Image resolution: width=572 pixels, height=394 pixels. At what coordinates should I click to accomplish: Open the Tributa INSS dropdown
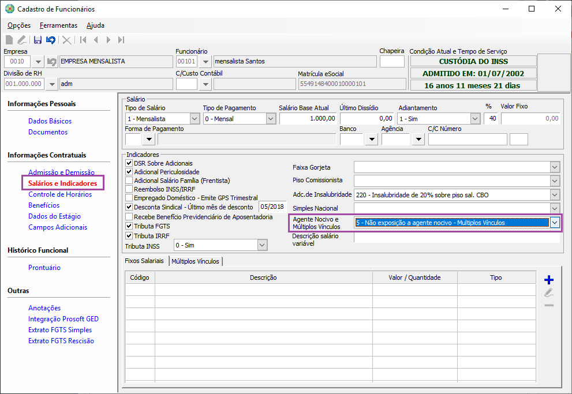(x=262, y=245)
